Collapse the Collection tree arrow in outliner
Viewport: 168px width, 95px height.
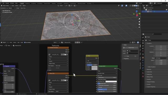[x=144, y=10]
